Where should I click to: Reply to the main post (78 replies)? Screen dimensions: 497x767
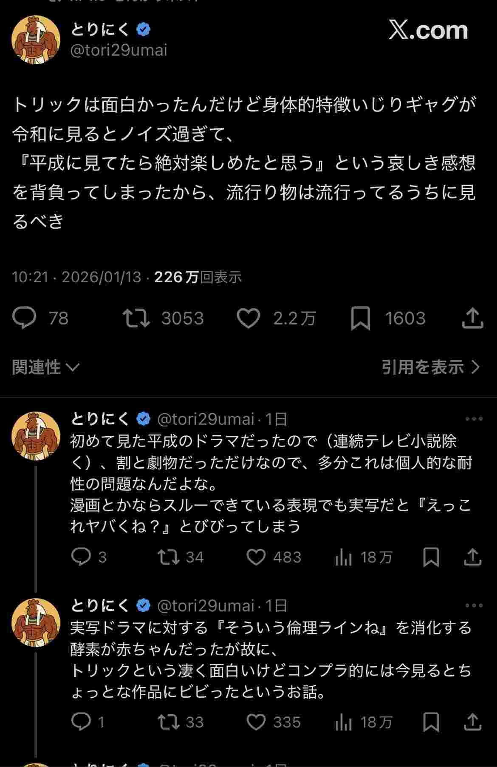[x=25, y=318]
